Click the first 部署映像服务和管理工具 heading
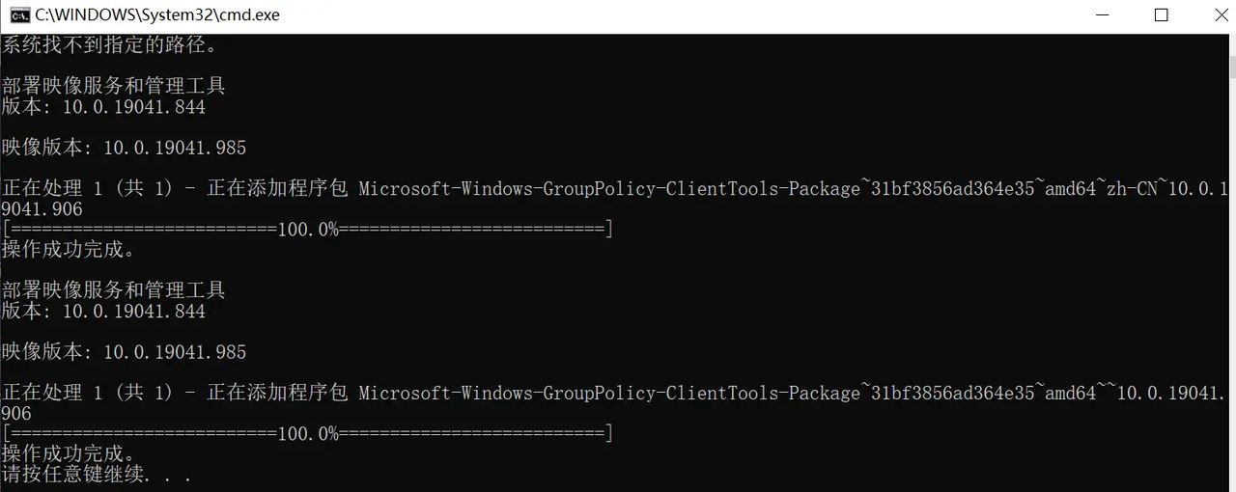The height and width of the screenshot is (492, 1236). coord(114,86)
